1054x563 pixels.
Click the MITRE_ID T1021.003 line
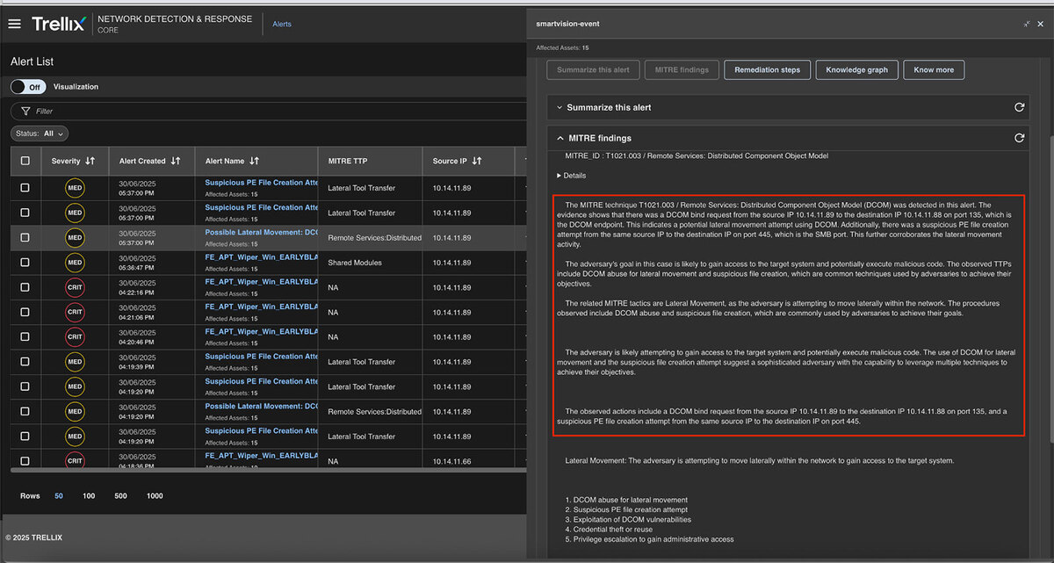(697, 156)
